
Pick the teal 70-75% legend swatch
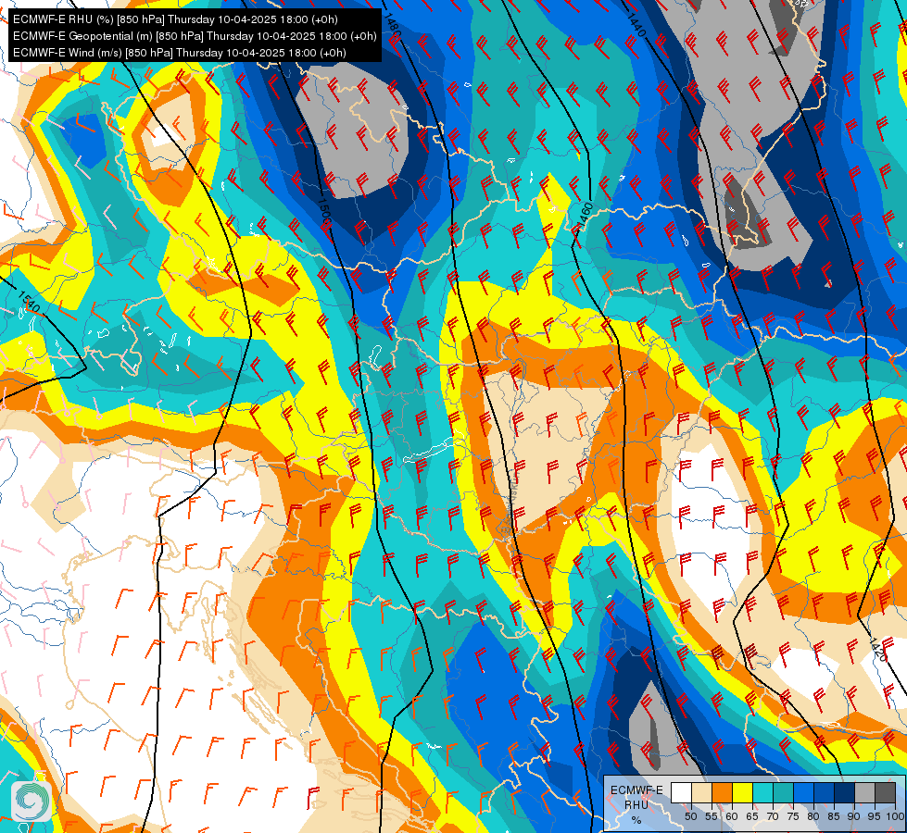pos(783,793)
